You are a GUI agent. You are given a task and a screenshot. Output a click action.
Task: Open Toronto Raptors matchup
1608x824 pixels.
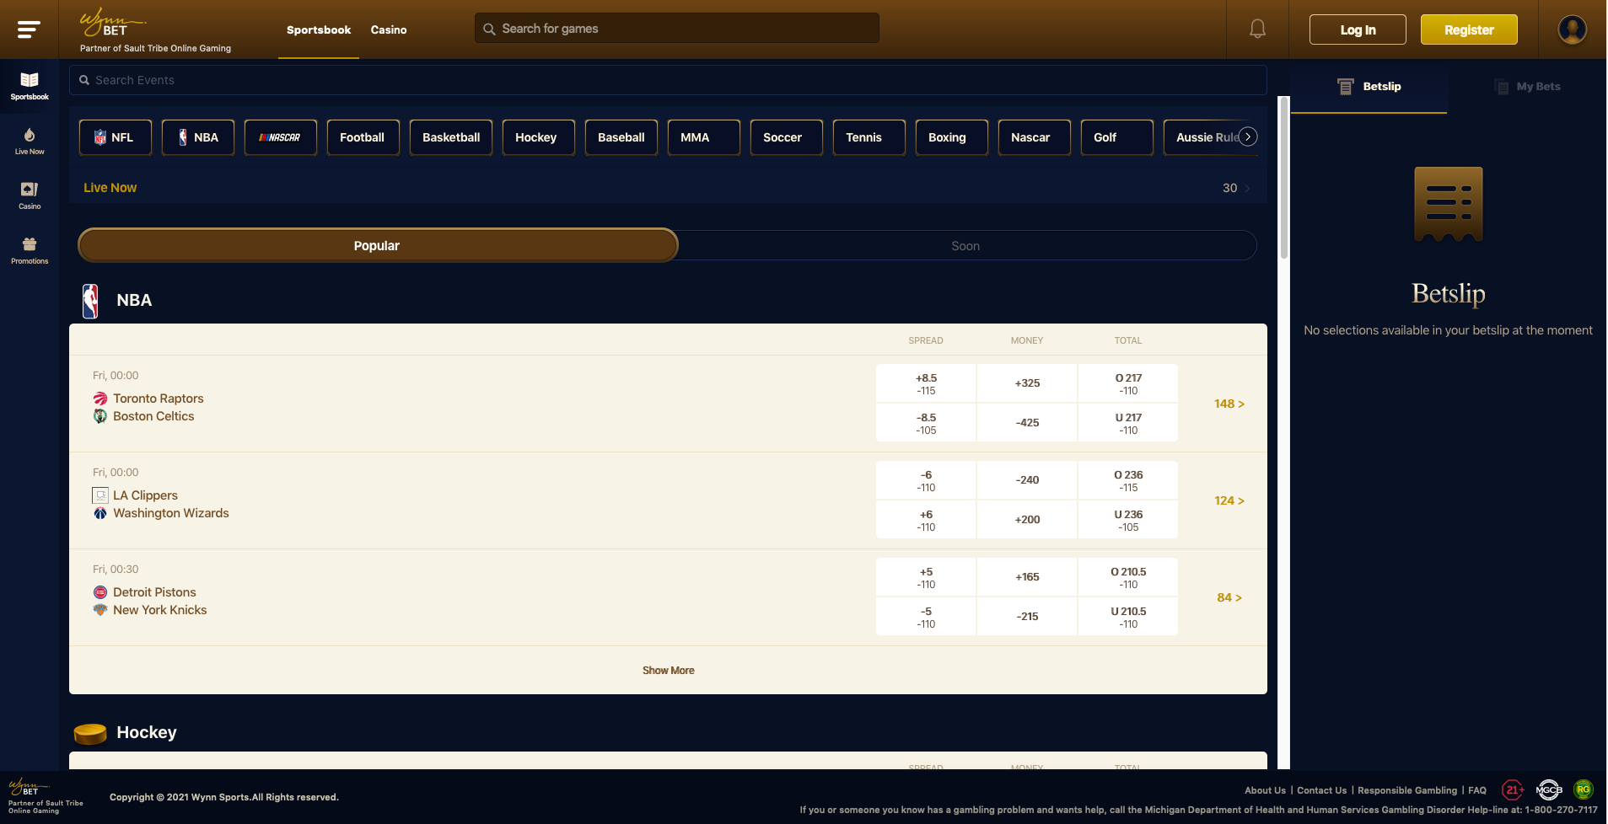pyautogui.click(x=159, y=399)
